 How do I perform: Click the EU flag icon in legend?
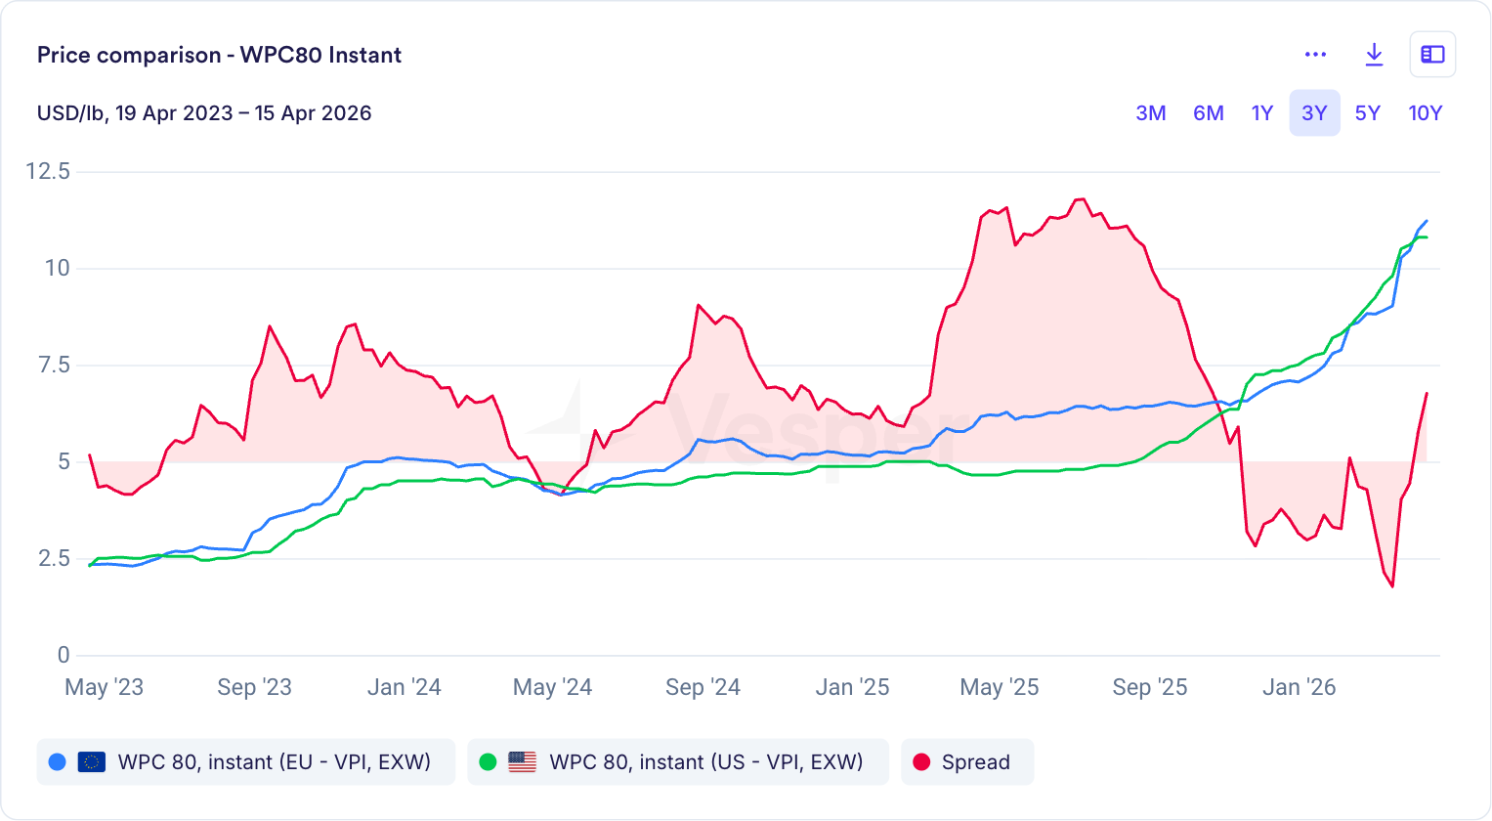point(92,762)
